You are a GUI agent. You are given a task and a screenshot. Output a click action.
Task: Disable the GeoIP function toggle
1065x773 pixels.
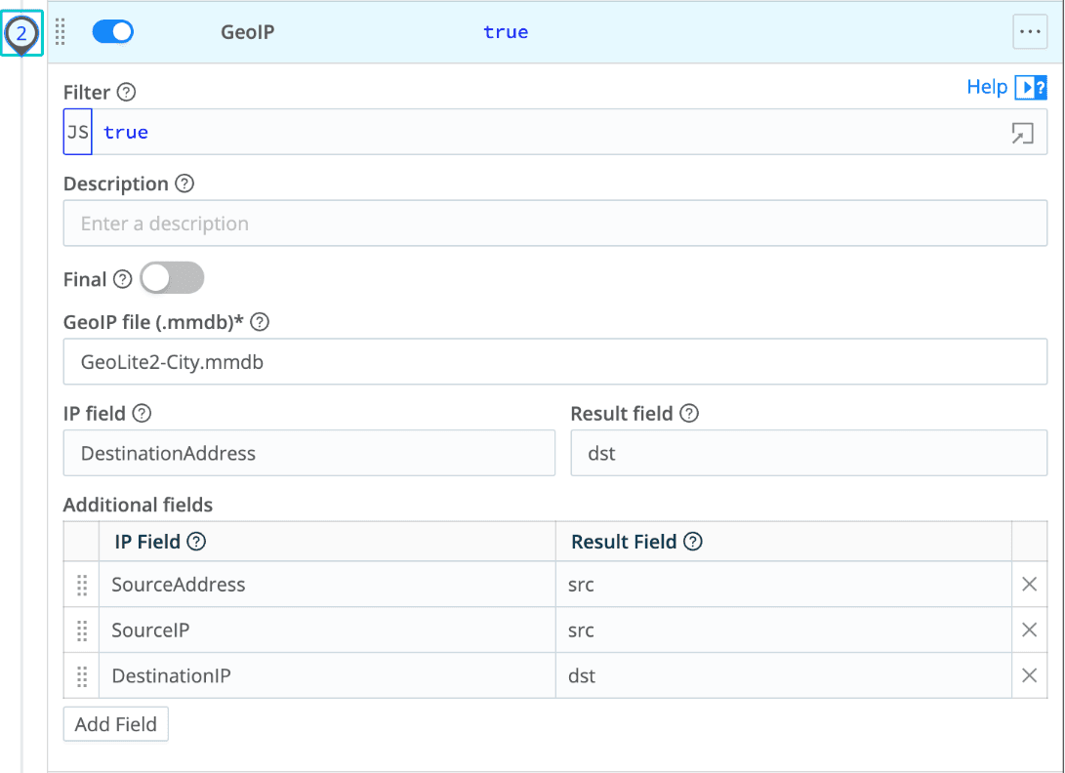(112, 31)
